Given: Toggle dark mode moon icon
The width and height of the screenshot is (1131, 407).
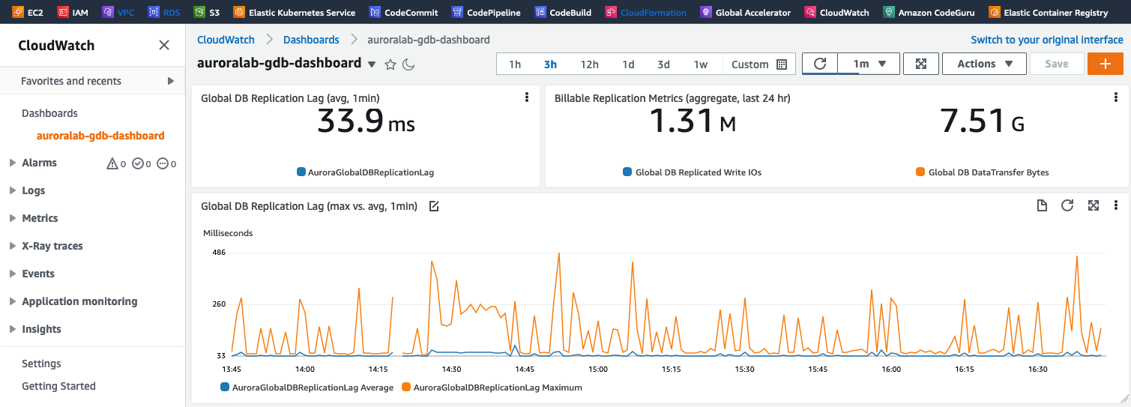Looking at the screenshot, I should tap(408, 64).
